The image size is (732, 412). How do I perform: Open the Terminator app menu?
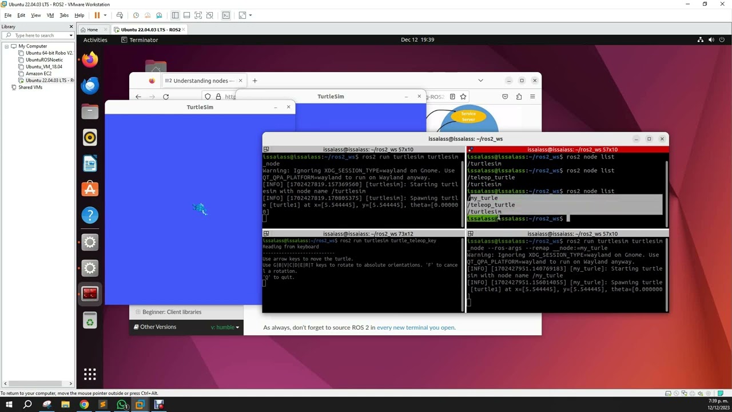(x=140, y=40)
